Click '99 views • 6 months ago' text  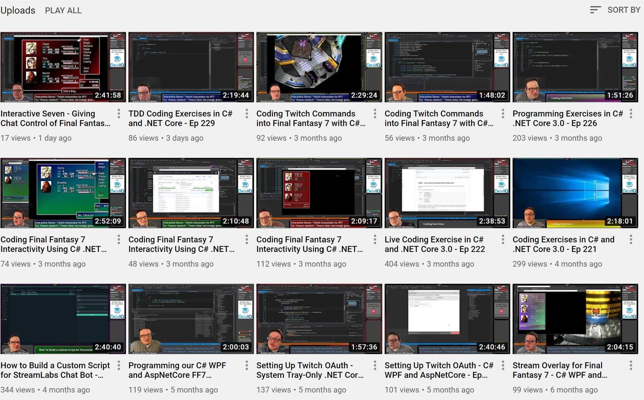pos(555,390)
